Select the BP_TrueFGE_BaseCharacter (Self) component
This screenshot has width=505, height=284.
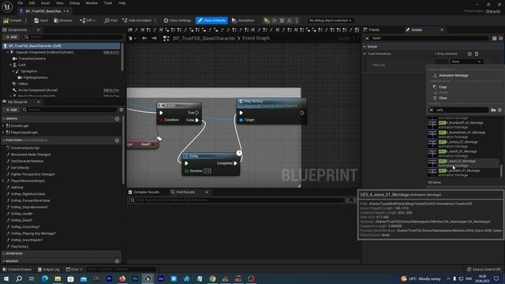62,46
